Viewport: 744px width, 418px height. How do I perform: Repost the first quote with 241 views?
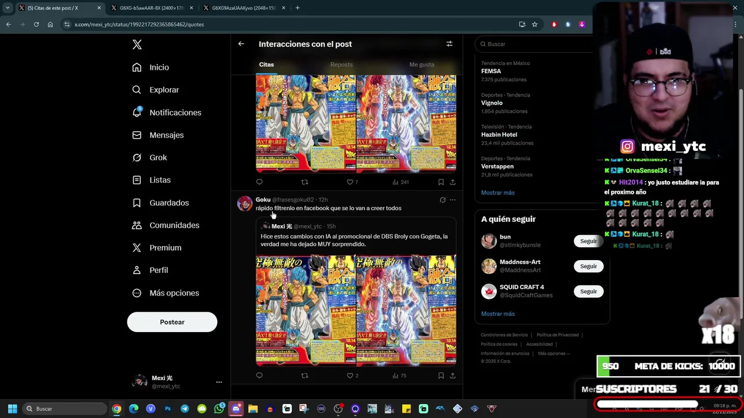305,182
